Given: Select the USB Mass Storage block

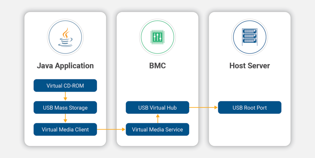Looking at the screenshot, I should tap(65, 108).
